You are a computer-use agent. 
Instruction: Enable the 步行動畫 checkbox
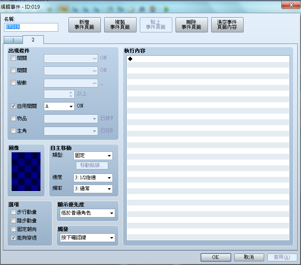(13, 212)
